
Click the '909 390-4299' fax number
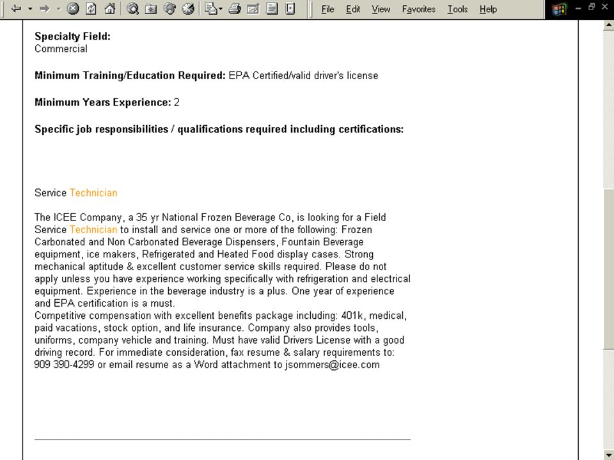(x=64, y=365)
